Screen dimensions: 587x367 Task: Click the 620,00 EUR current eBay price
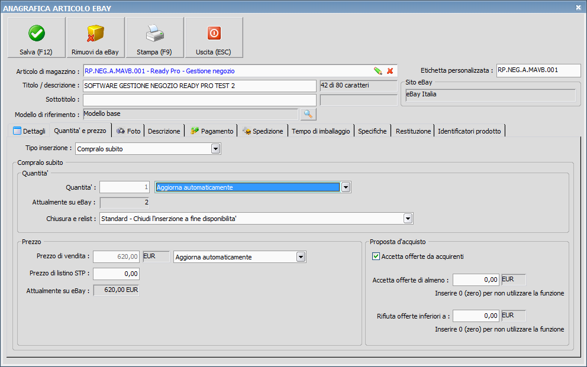coord(116,290)
